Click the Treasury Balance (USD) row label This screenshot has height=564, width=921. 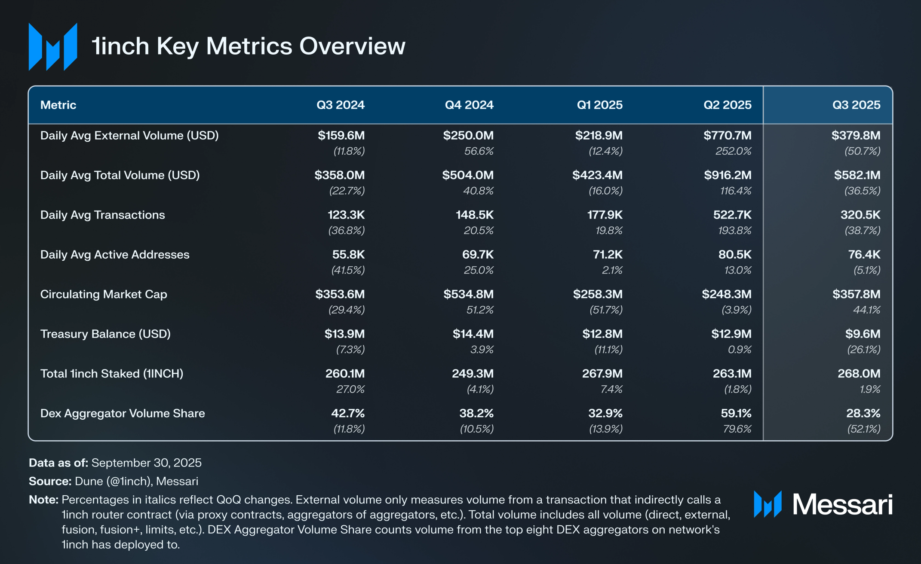click(x=105, y=334)
